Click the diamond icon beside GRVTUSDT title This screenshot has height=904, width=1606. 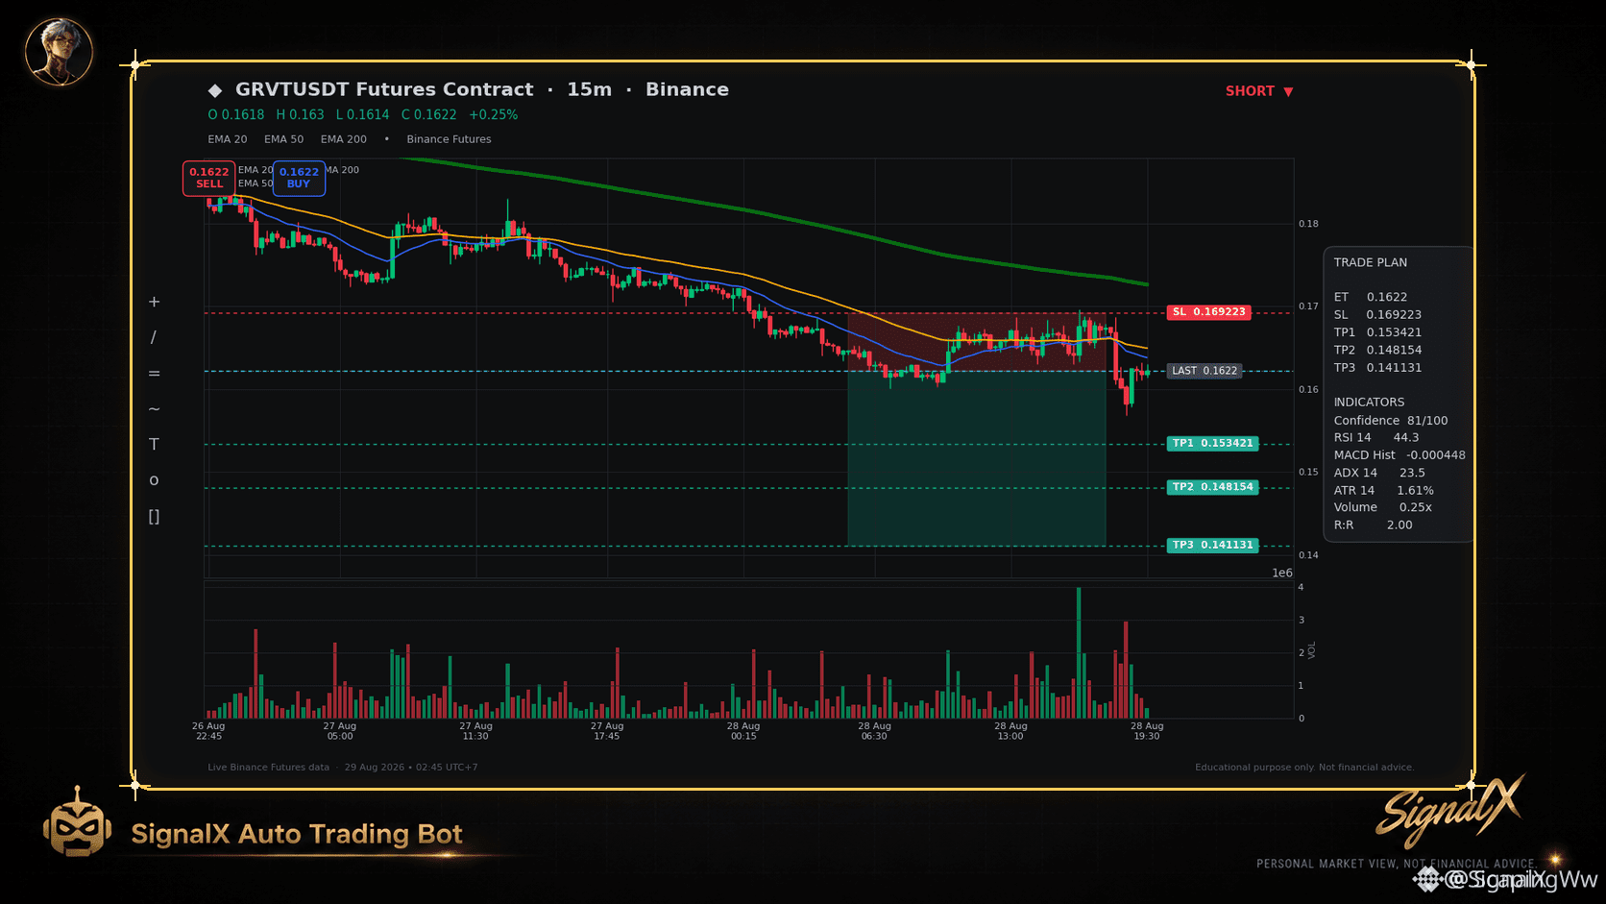pyautogui.click(x=215, y=90)
